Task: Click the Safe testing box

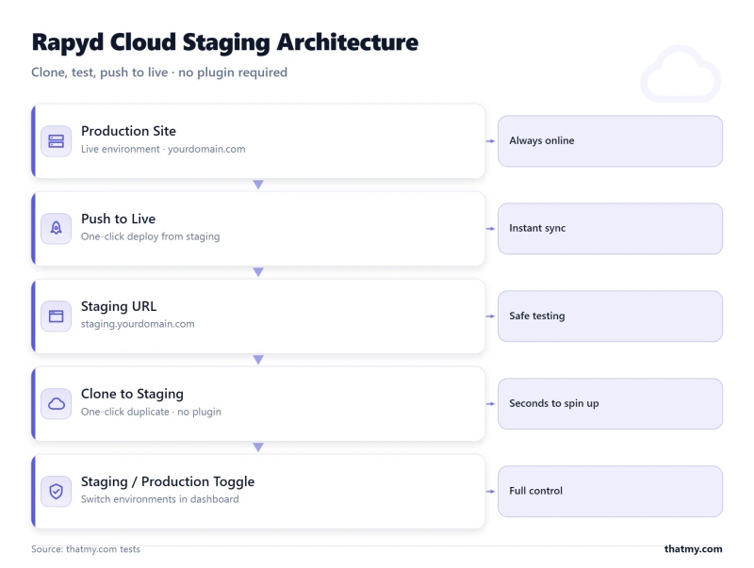Action: [x=610, y=316]
